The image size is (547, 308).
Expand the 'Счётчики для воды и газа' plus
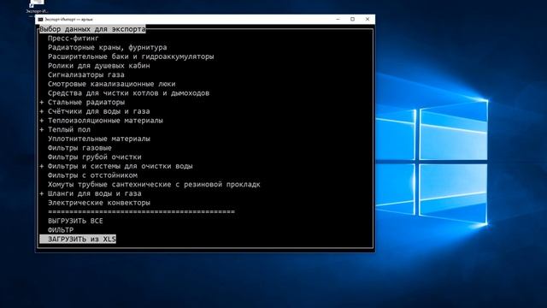point(42,111)
